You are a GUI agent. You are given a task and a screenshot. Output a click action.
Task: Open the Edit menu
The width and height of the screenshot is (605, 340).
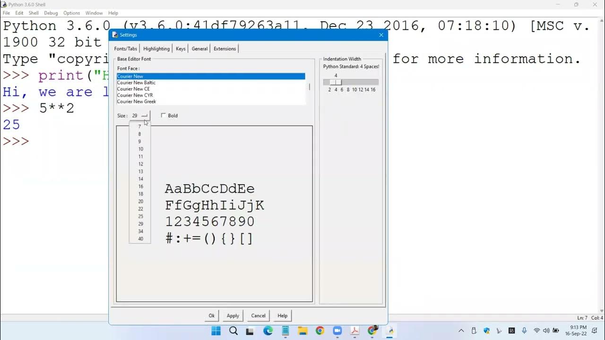[19, 13]
